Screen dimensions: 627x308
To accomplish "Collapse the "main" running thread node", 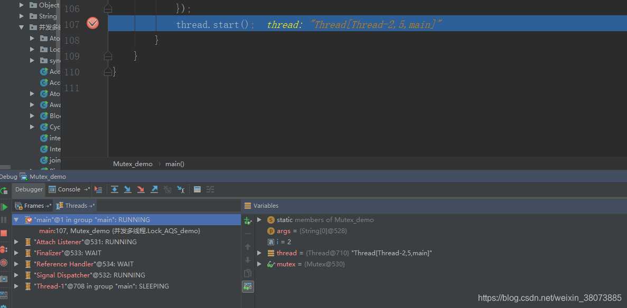I will (x=16, y=220).
